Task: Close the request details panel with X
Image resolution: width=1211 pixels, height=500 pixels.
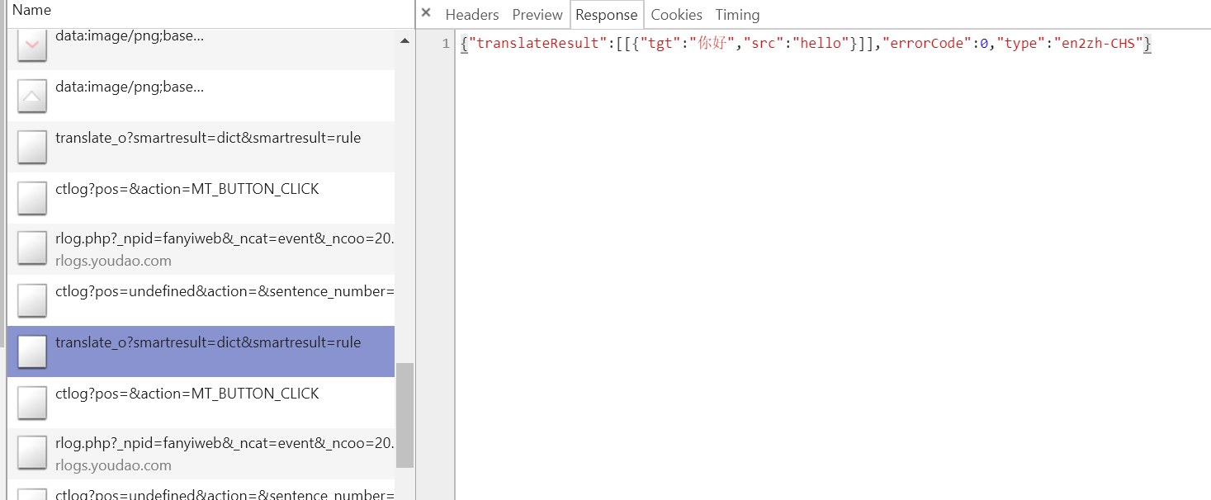Action: [x=426, y=12]
